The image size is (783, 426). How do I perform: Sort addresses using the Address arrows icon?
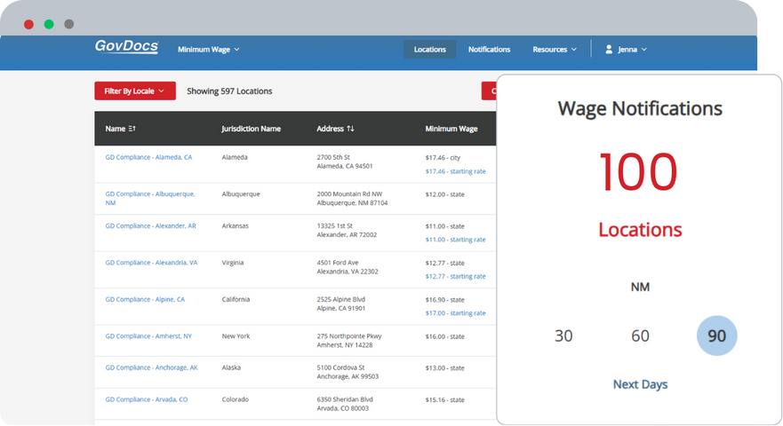pyautogui.click(x=350, y=129)
